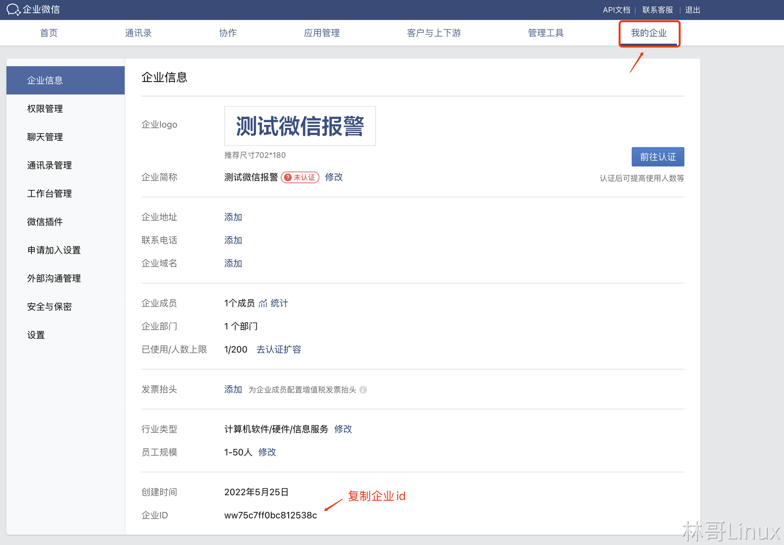Click the 企业ID value ww75c7ff0bc812538c
Image resolution: width=784 pixels, height=545 pixels.
(270, 515)
